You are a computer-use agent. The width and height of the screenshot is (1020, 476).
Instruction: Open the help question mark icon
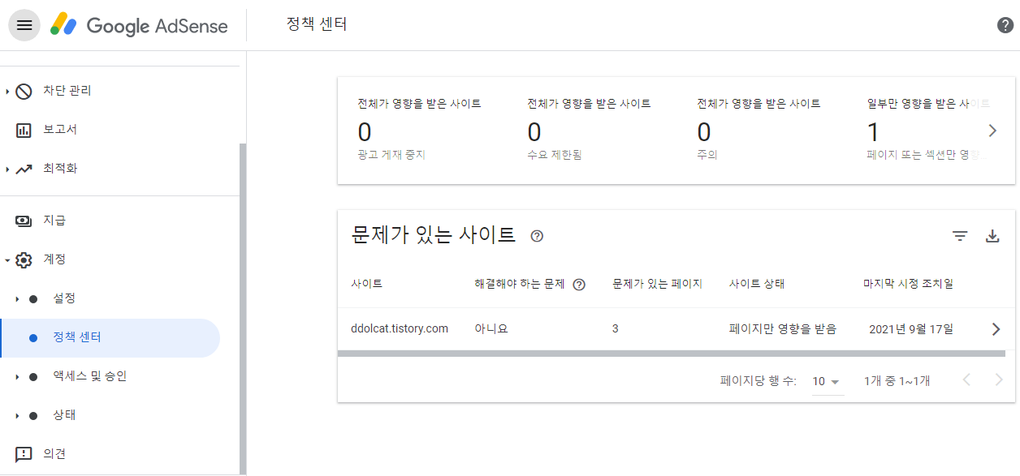tap(1005, 25)
